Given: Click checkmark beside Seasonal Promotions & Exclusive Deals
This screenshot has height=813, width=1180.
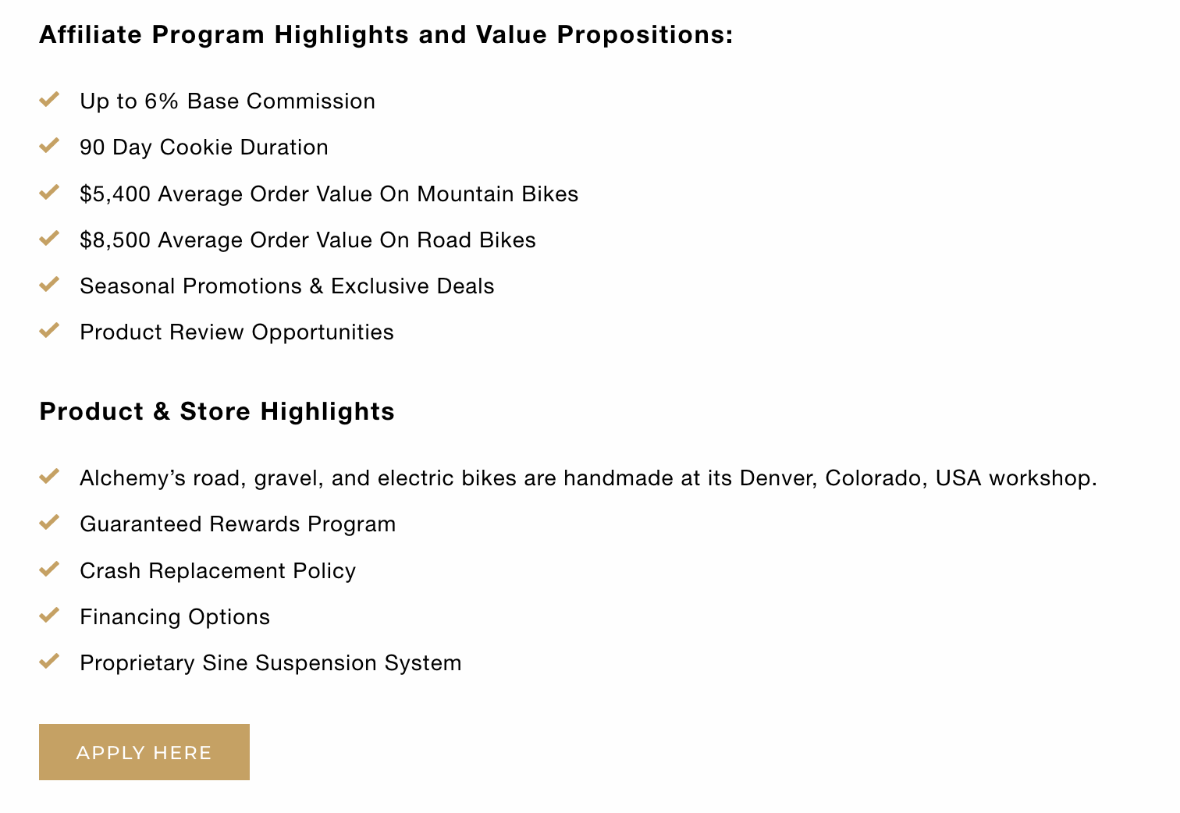Looking at the screenshot, I should click(x=49, y=284).
